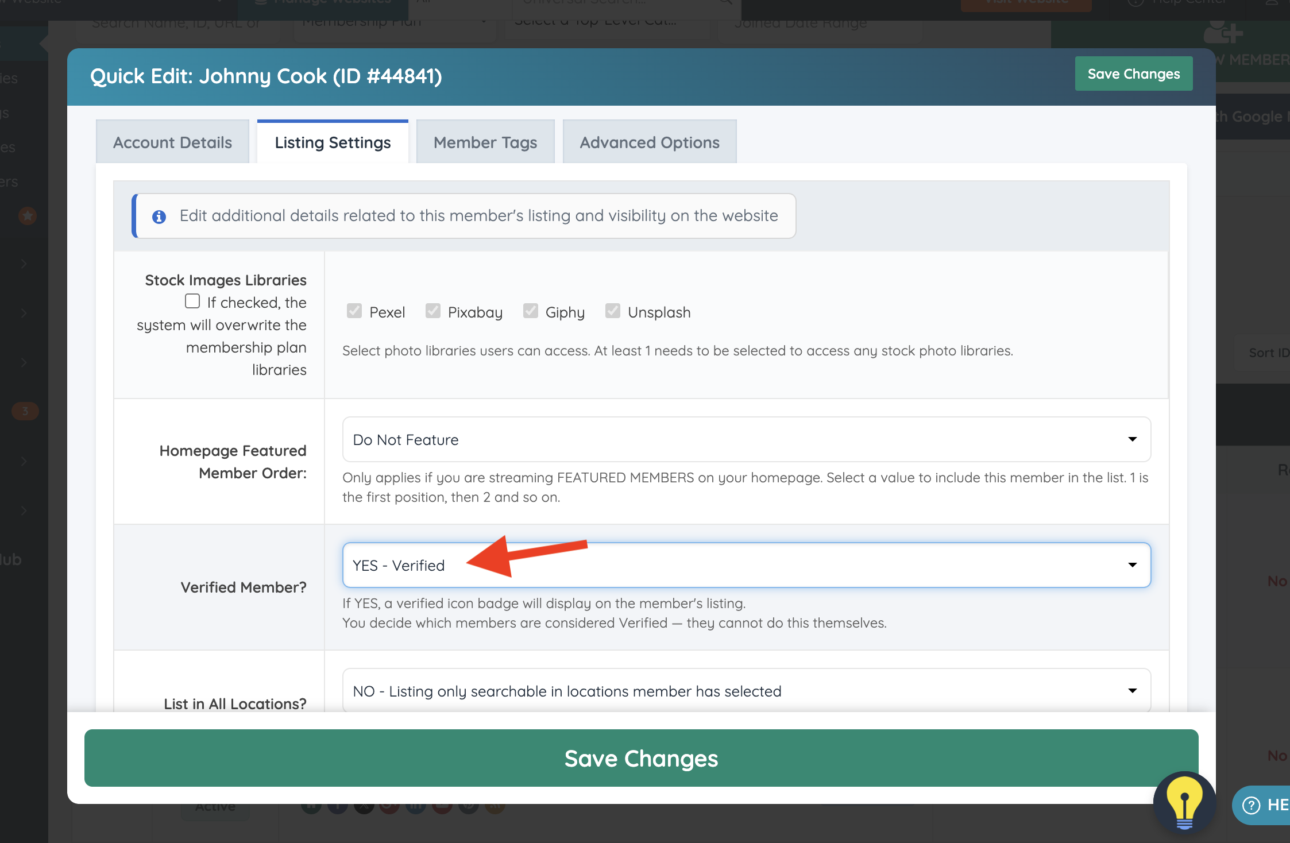Click the large bottom Save Changes button
The image size is (1290, 843).
click(641, 758)
